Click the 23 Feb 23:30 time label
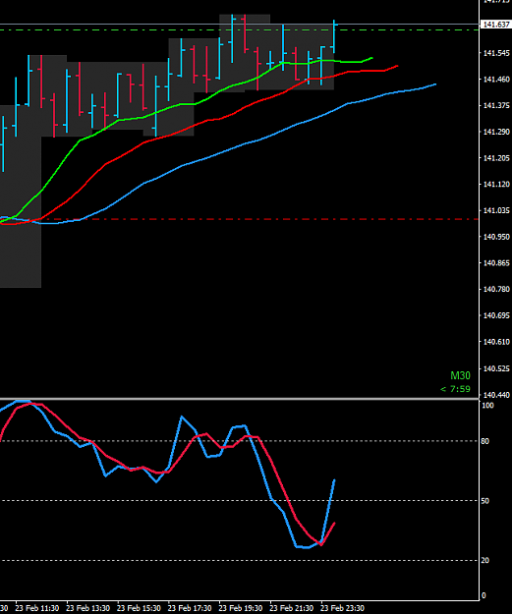Screen dimensions: 512x614 (343, 608)
